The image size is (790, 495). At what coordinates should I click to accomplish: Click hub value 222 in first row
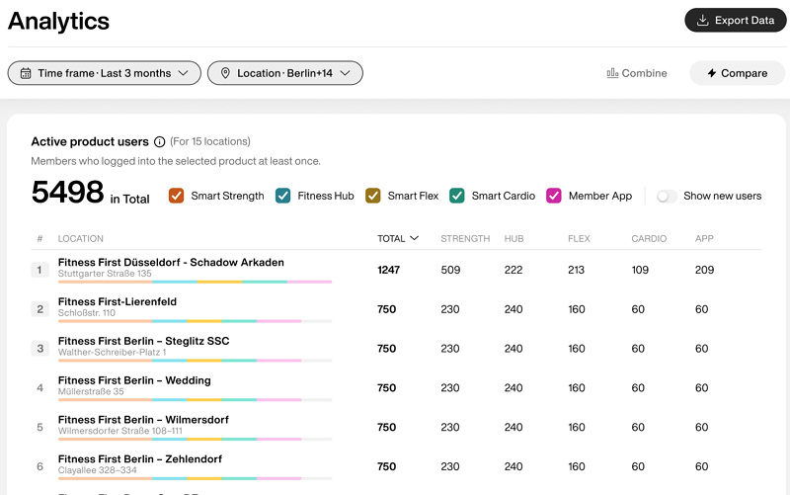[513, 270]
